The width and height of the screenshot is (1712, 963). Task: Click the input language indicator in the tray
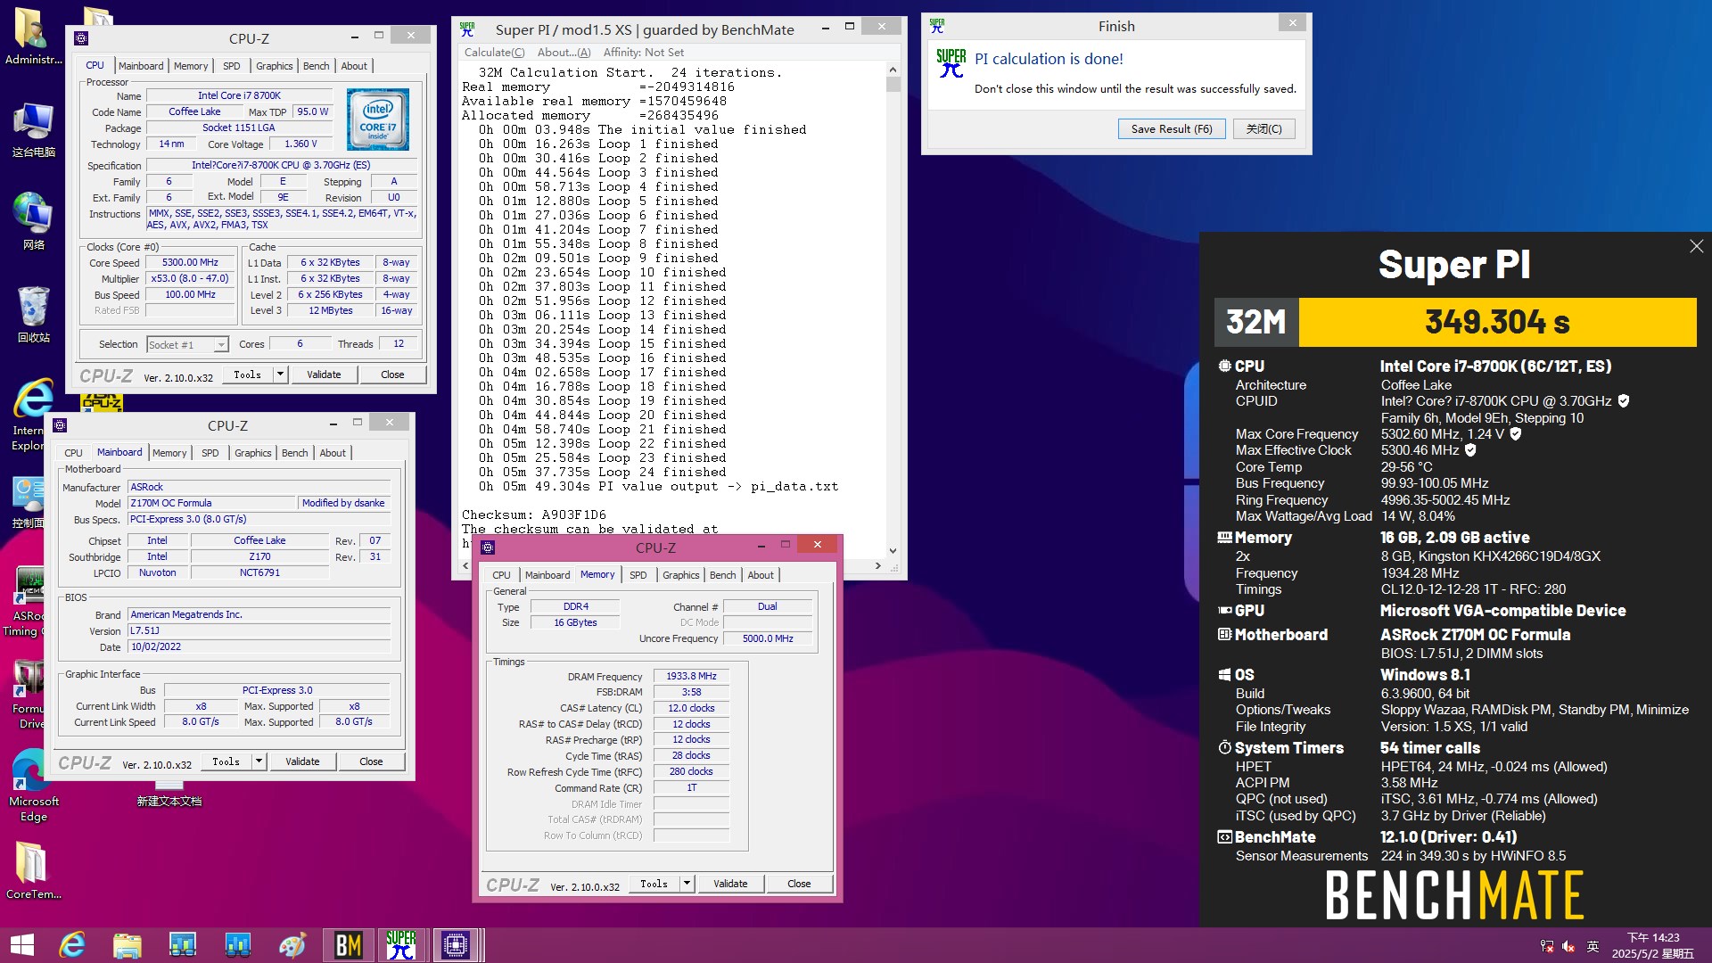pyautogui.click(x=1593, y=946)
